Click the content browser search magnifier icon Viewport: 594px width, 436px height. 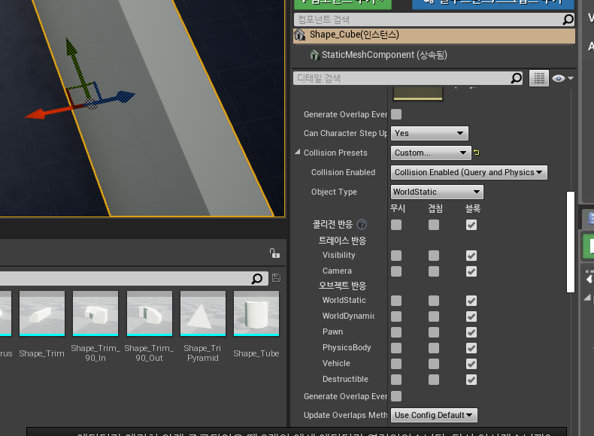pyautogui.click(x=257, y=279)
